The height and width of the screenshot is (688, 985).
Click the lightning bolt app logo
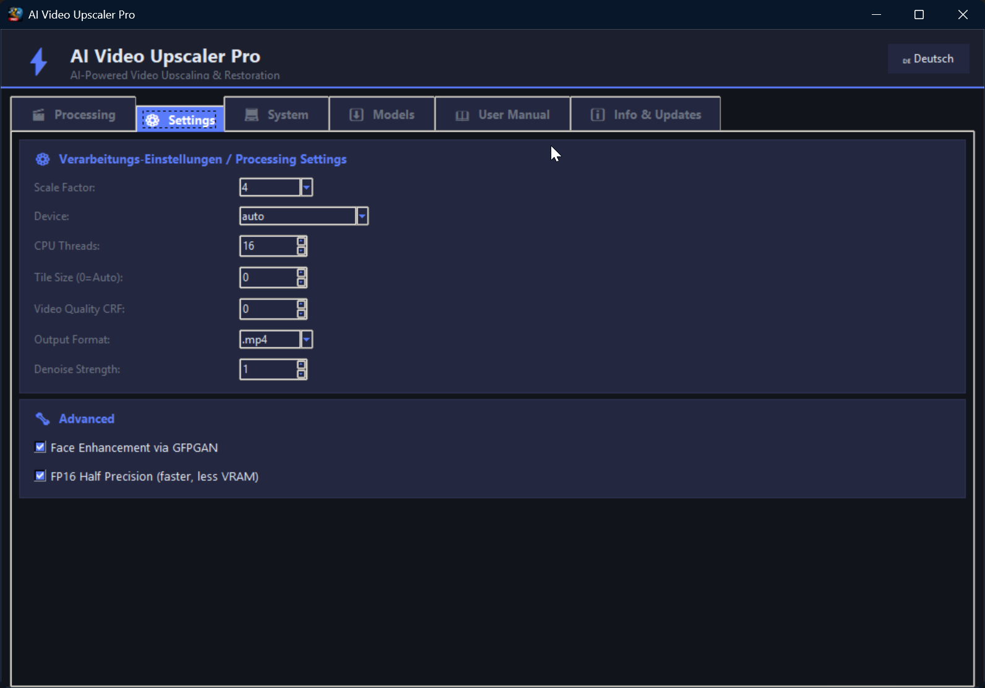[x=39, y=62]
